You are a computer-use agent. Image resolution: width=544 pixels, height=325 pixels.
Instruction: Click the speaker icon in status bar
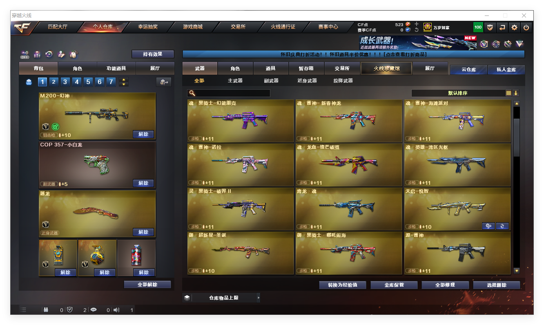[x=117, y=310]
